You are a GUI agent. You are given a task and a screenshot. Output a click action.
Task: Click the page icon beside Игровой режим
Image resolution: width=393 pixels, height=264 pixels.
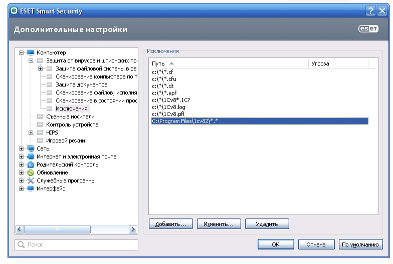tap(40, 140)
